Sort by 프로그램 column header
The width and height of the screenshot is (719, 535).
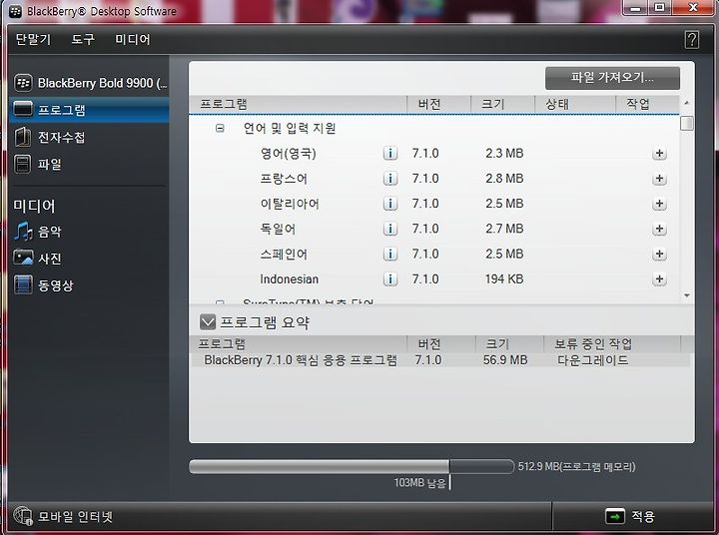(298, 104)
